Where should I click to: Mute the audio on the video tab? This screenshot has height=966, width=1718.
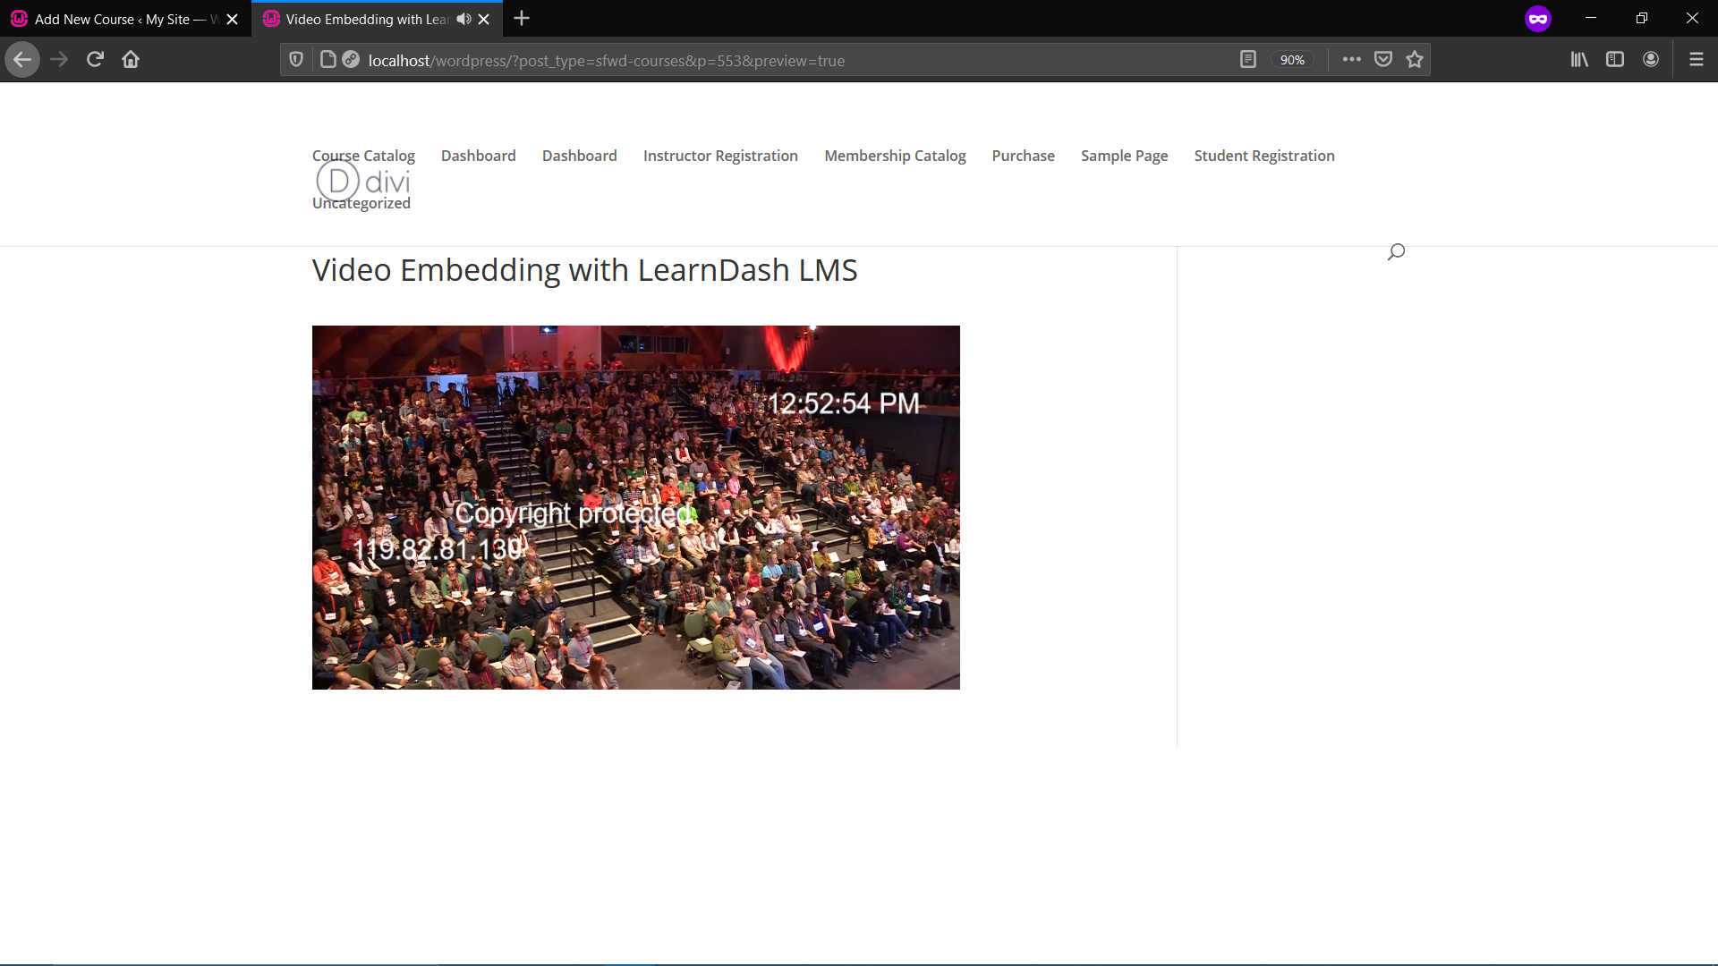(x=464, y=19)
